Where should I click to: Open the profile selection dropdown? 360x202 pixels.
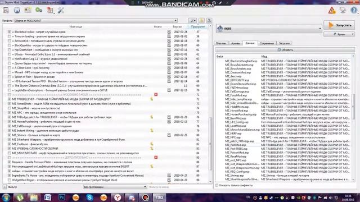tap(96, 21)
